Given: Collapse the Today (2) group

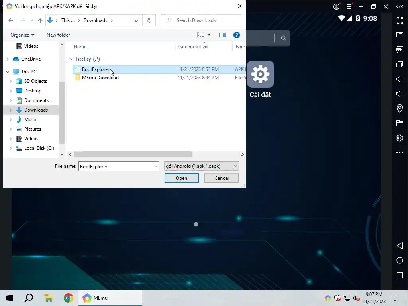Looking at the screenshot, I should (72, 59).
